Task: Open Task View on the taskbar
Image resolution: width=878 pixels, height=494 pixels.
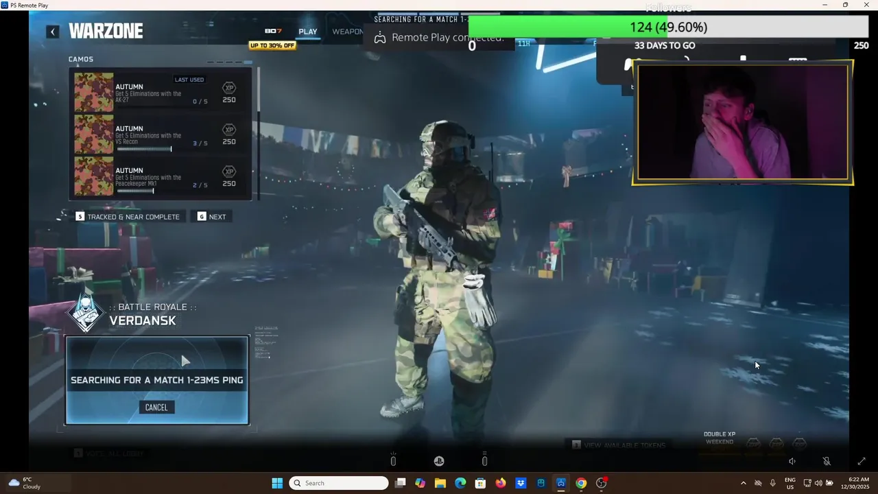Action: click(401, 483)
